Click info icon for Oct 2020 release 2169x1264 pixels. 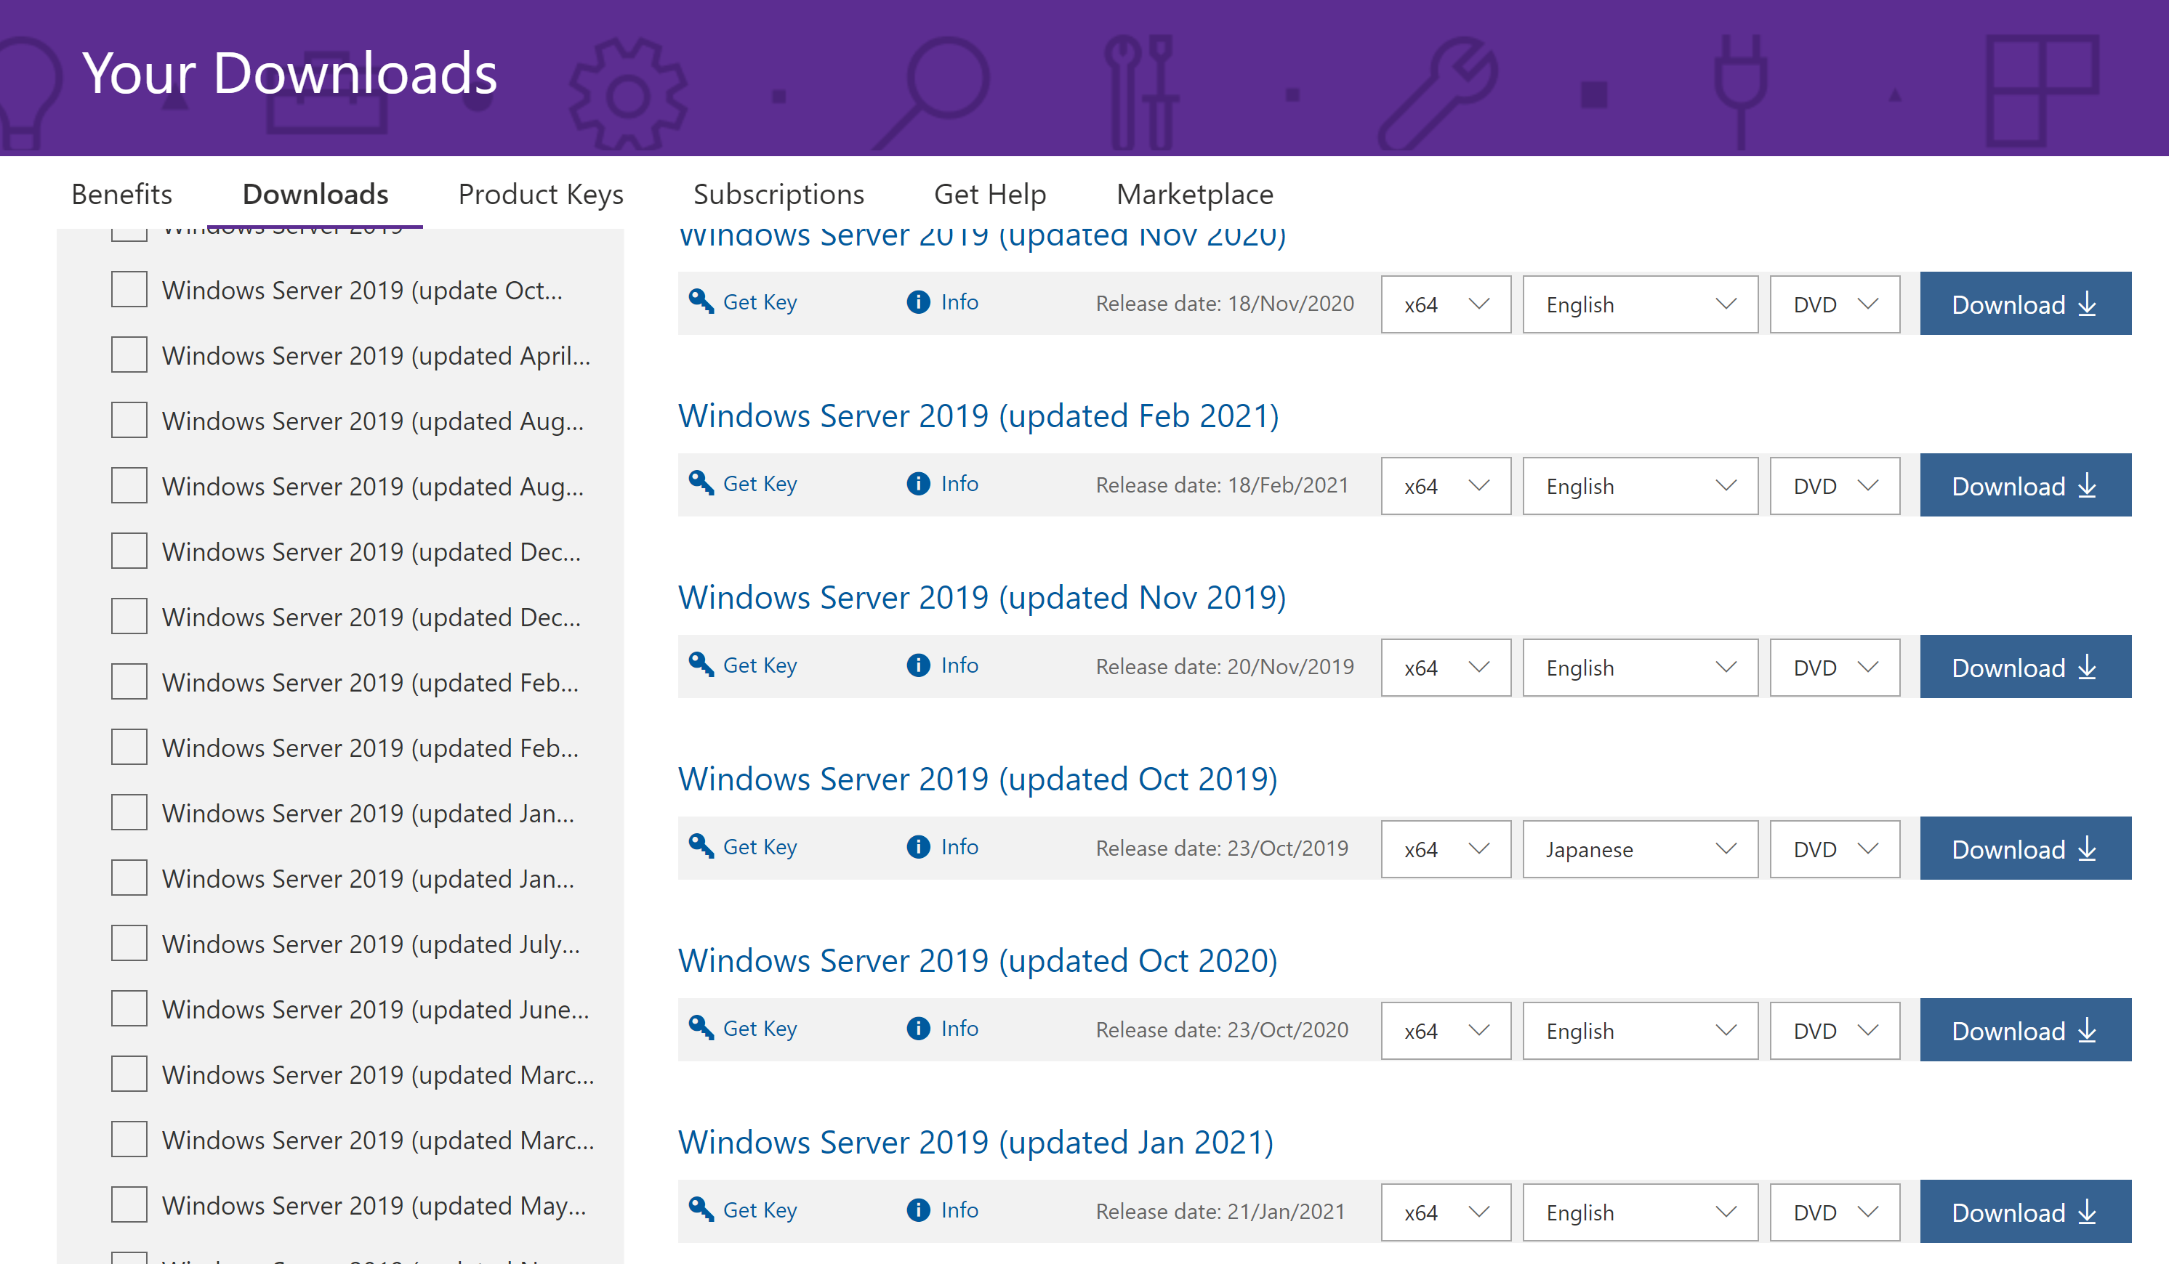pyautogui.click(x=918, y=1028)
